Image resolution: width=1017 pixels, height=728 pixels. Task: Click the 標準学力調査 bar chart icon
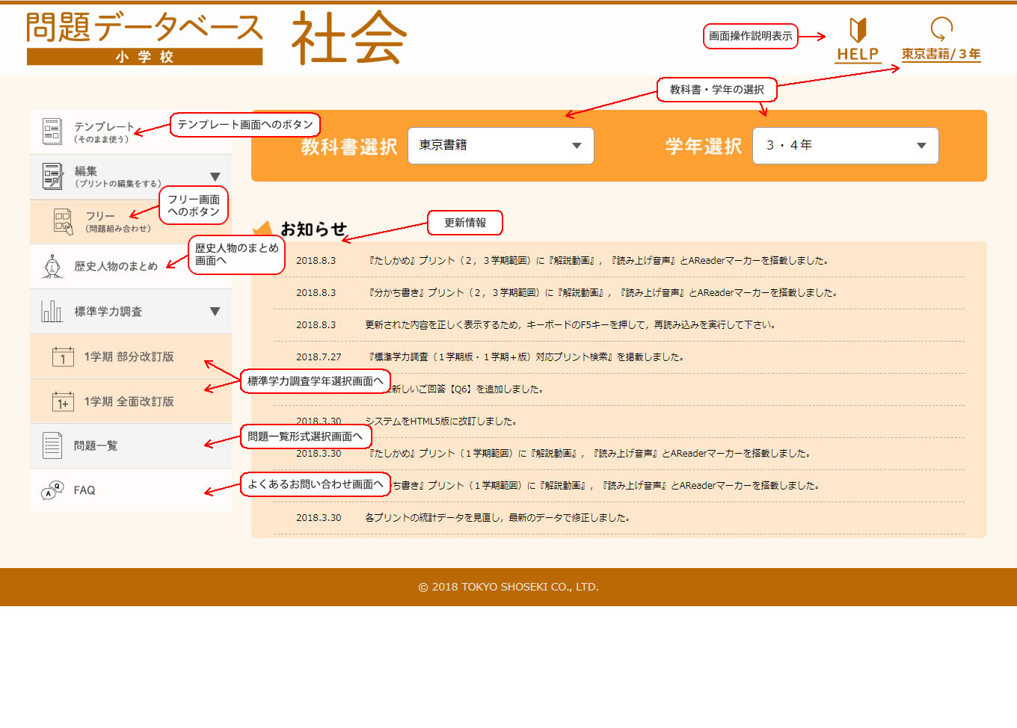pyautogui.click(x=52, y=311)
